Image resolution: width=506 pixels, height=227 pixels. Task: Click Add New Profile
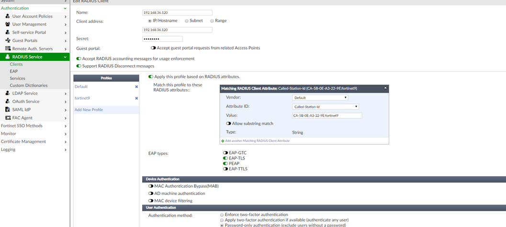(x=89, y=110)
